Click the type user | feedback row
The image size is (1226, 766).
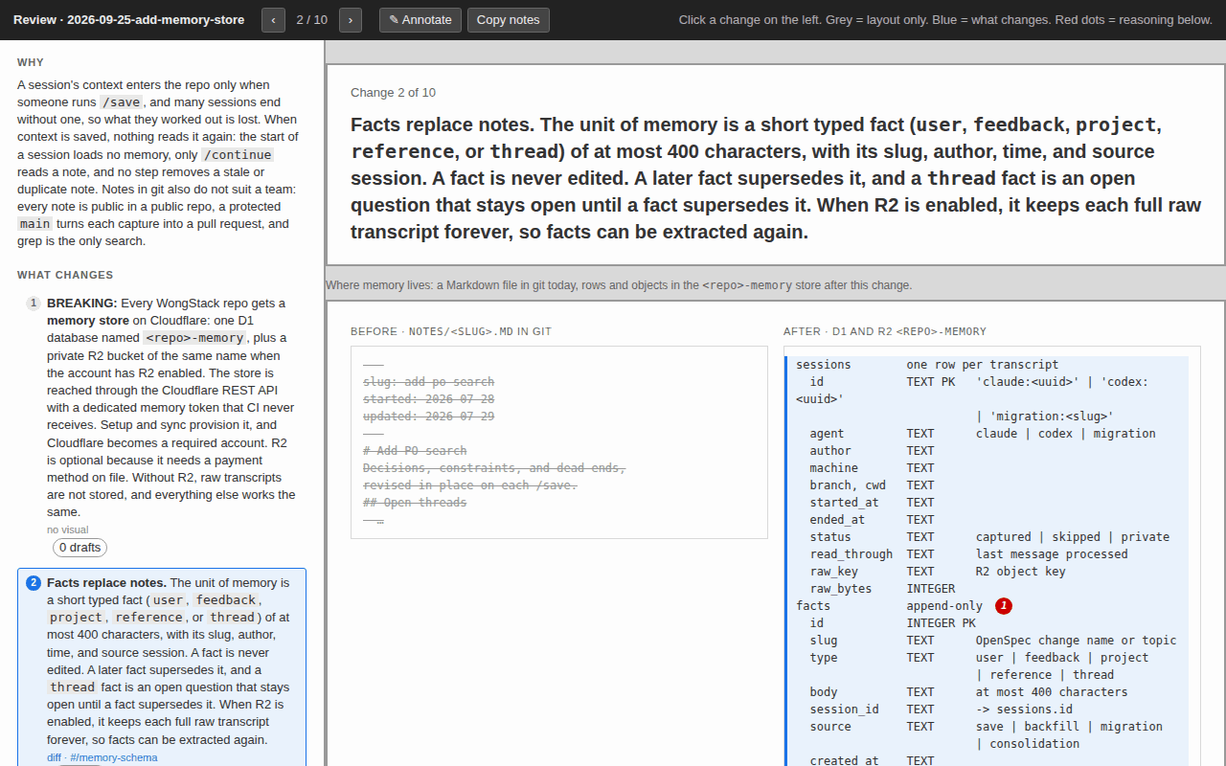(979, 658)
